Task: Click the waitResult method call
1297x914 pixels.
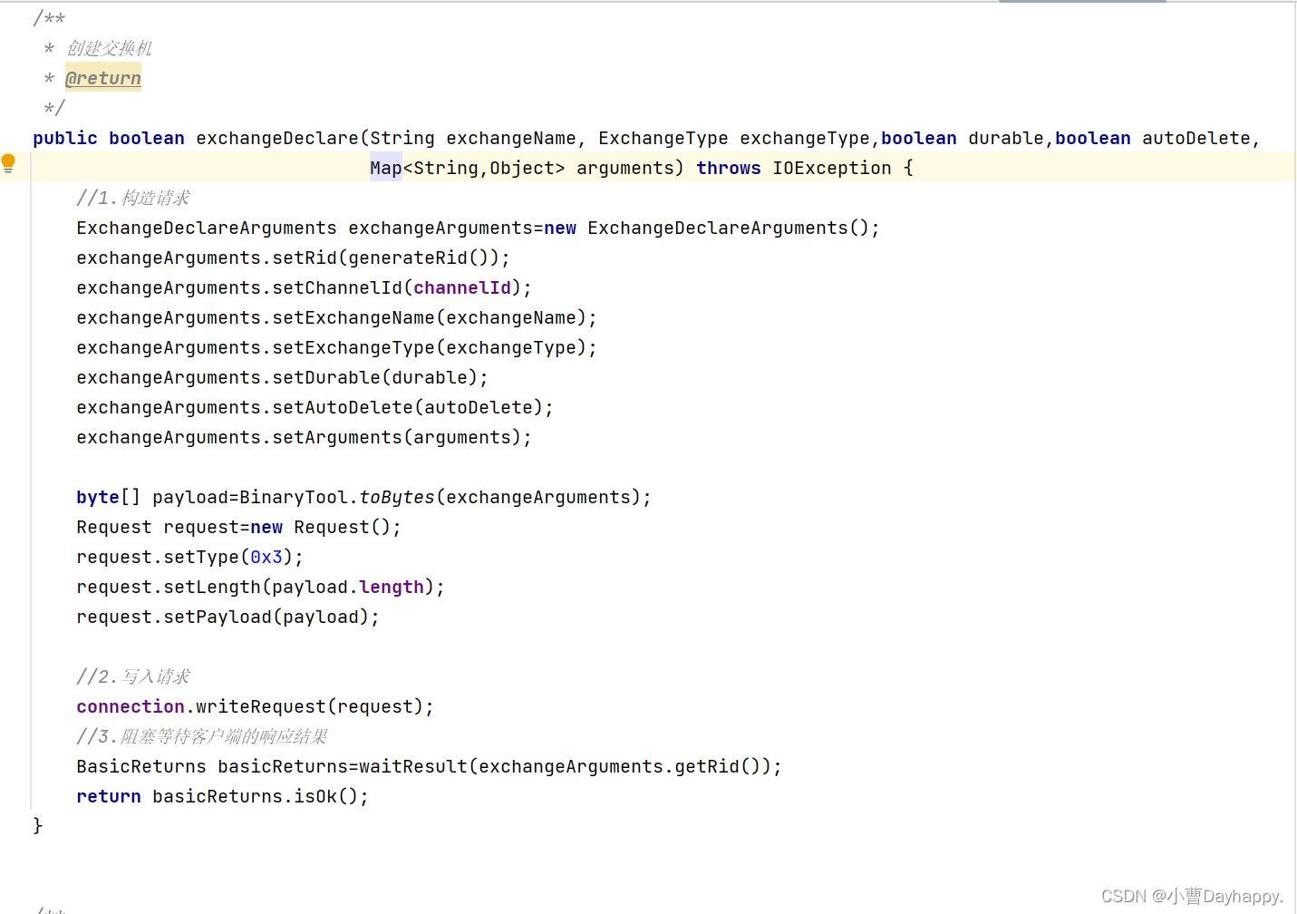Action: pyautogui.click(x=413, y=766)
